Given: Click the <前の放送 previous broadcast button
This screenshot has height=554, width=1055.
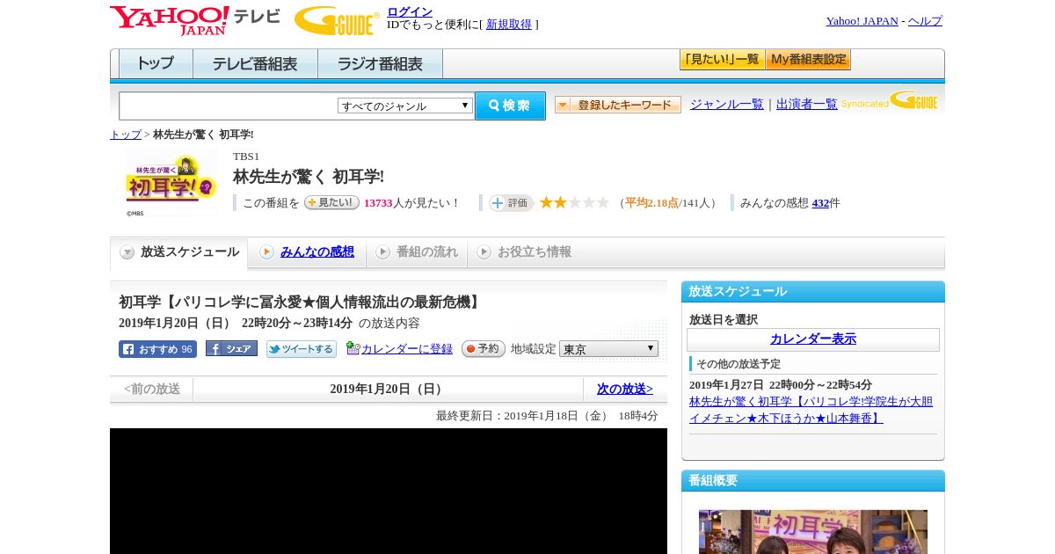Looking at the screenshot, I should pyautogui.click(x=152, y=390).
